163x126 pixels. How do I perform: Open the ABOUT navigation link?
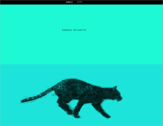point(69,2)
